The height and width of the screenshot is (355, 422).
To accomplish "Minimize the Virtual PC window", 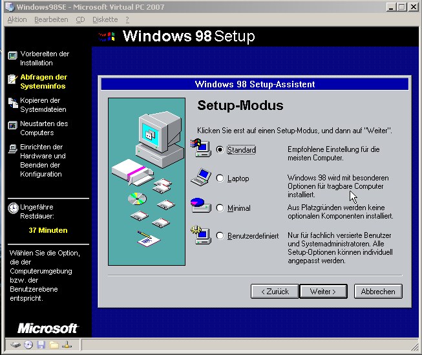I will coord(391,6).
